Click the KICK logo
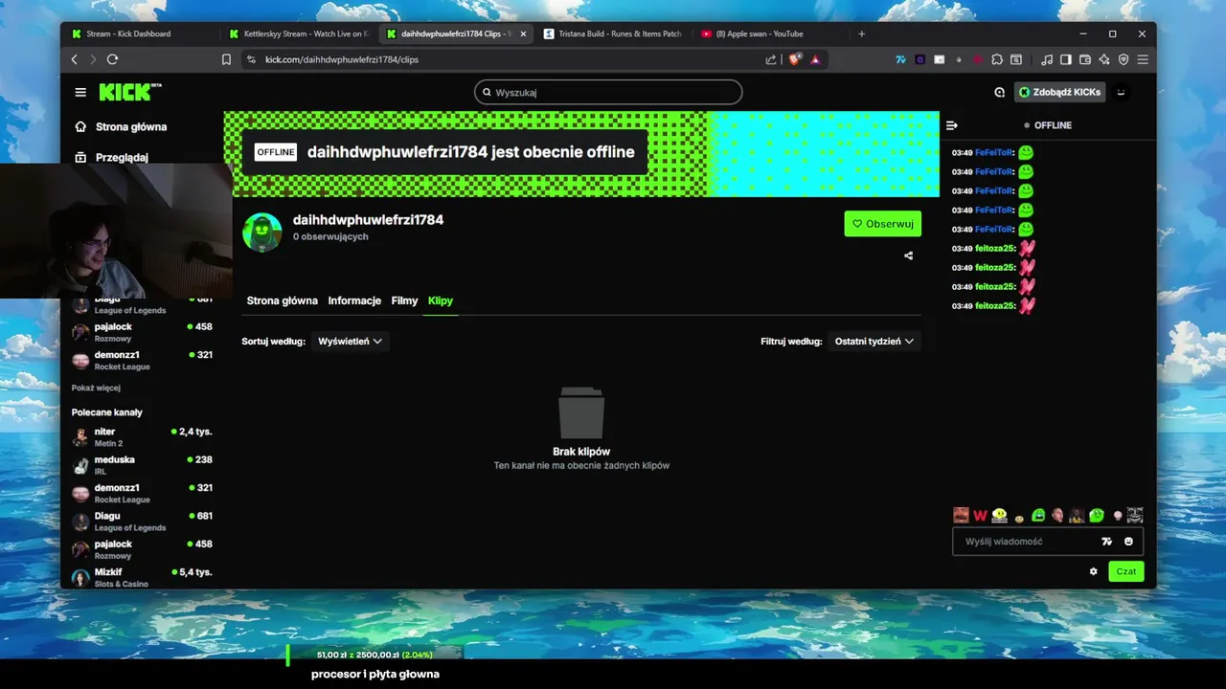The width and height of the screenshot is (1226, 689). click(129, 92)
